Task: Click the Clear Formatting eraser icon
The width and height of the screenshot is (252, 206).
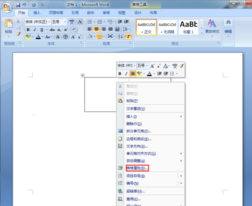Action: [x=74, y=30]
